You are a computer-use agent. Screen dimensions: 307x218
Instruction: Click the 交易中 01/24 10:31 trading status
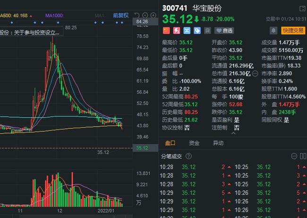(x=286, y=19)
